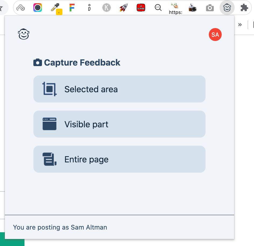
Task: Click the K extension icon
Action: pyautogui.click(x=106, y=7)
